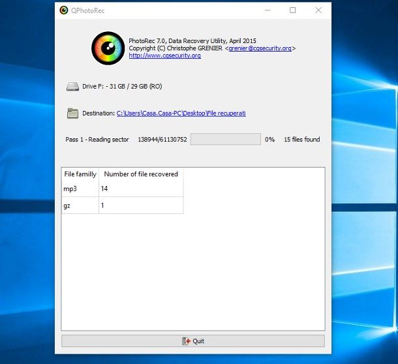This screenshot has width=398, height=364.
Task: Click the drive icon beside Drive F:
Action: [x=72, y=87]
